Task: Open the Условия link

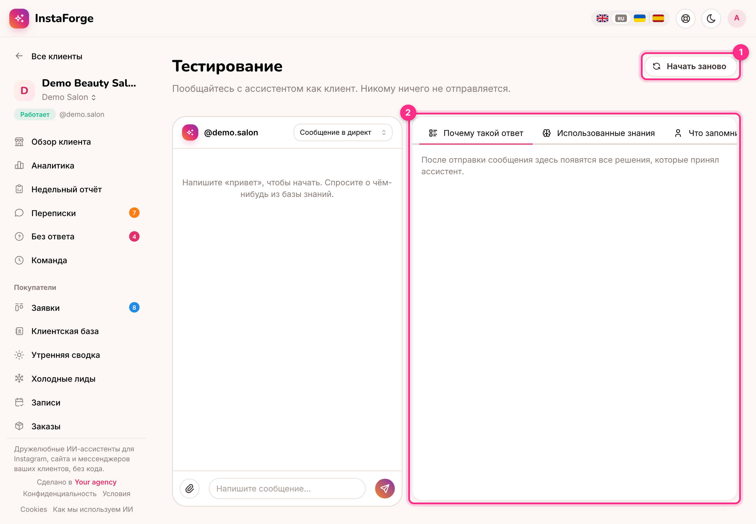Action: pos(116,494)
